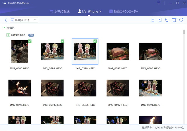The height and width of the screenshot is (131, 187).
Task: Close the MobiMover window
Action: click(x=184, y=3)
